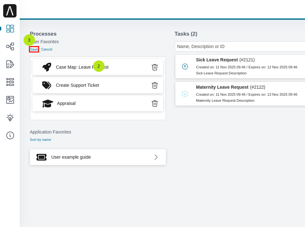This screenshot has width=305, height=227.
Task: Delete Appraisal using its trash icon
Action: tap(155, 103)
